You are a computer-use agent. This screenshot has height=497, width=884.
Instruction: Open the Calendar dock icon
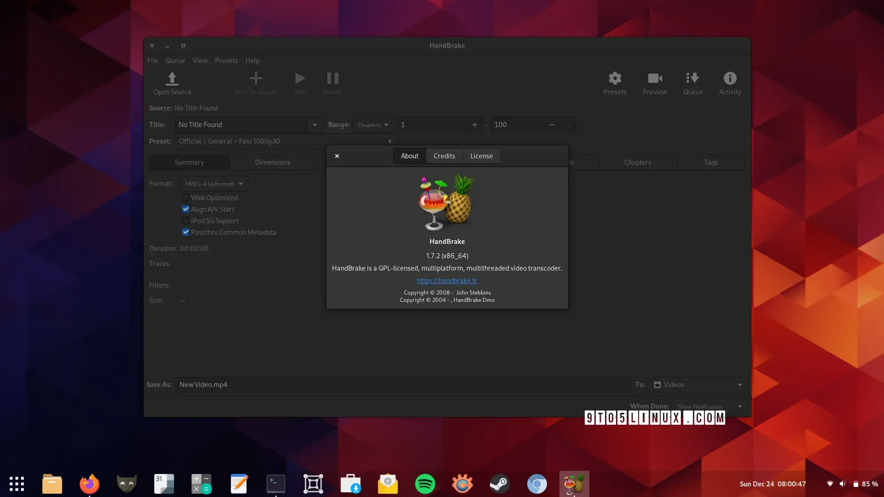(x=164, y=484)
